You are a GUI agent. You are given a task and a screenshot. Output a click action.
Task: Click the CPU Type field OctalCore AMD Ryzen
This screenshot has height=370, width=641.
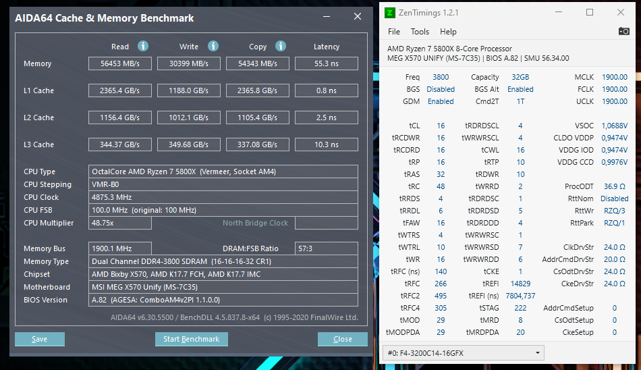[x=223, y=171]
